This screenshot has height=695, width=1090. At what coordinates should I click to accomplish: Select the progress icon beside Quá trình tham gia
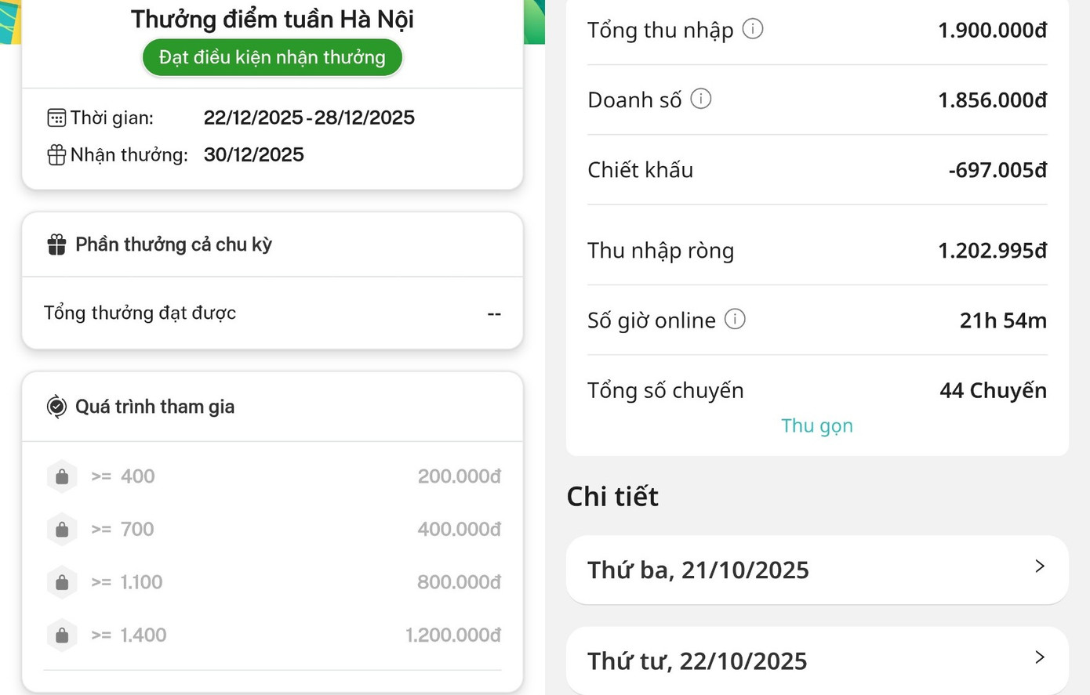point(55,407)
